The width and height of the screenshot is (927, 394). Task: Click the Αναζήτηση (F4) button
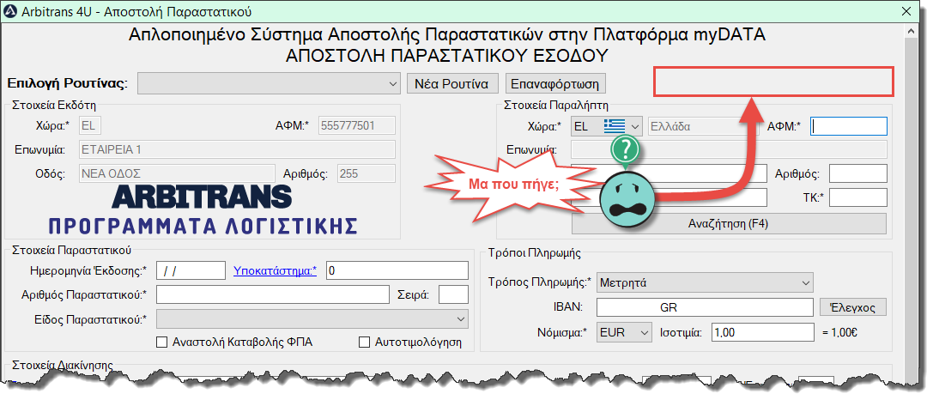[729, 224]
